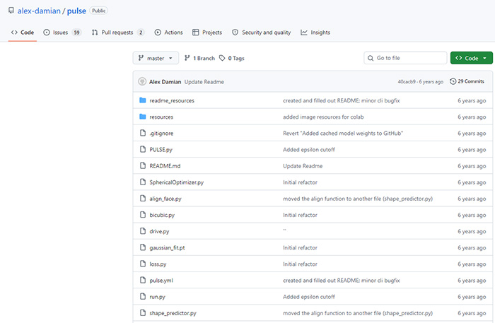
Task: Open the pulse repository link
Action: click(76, 11)
